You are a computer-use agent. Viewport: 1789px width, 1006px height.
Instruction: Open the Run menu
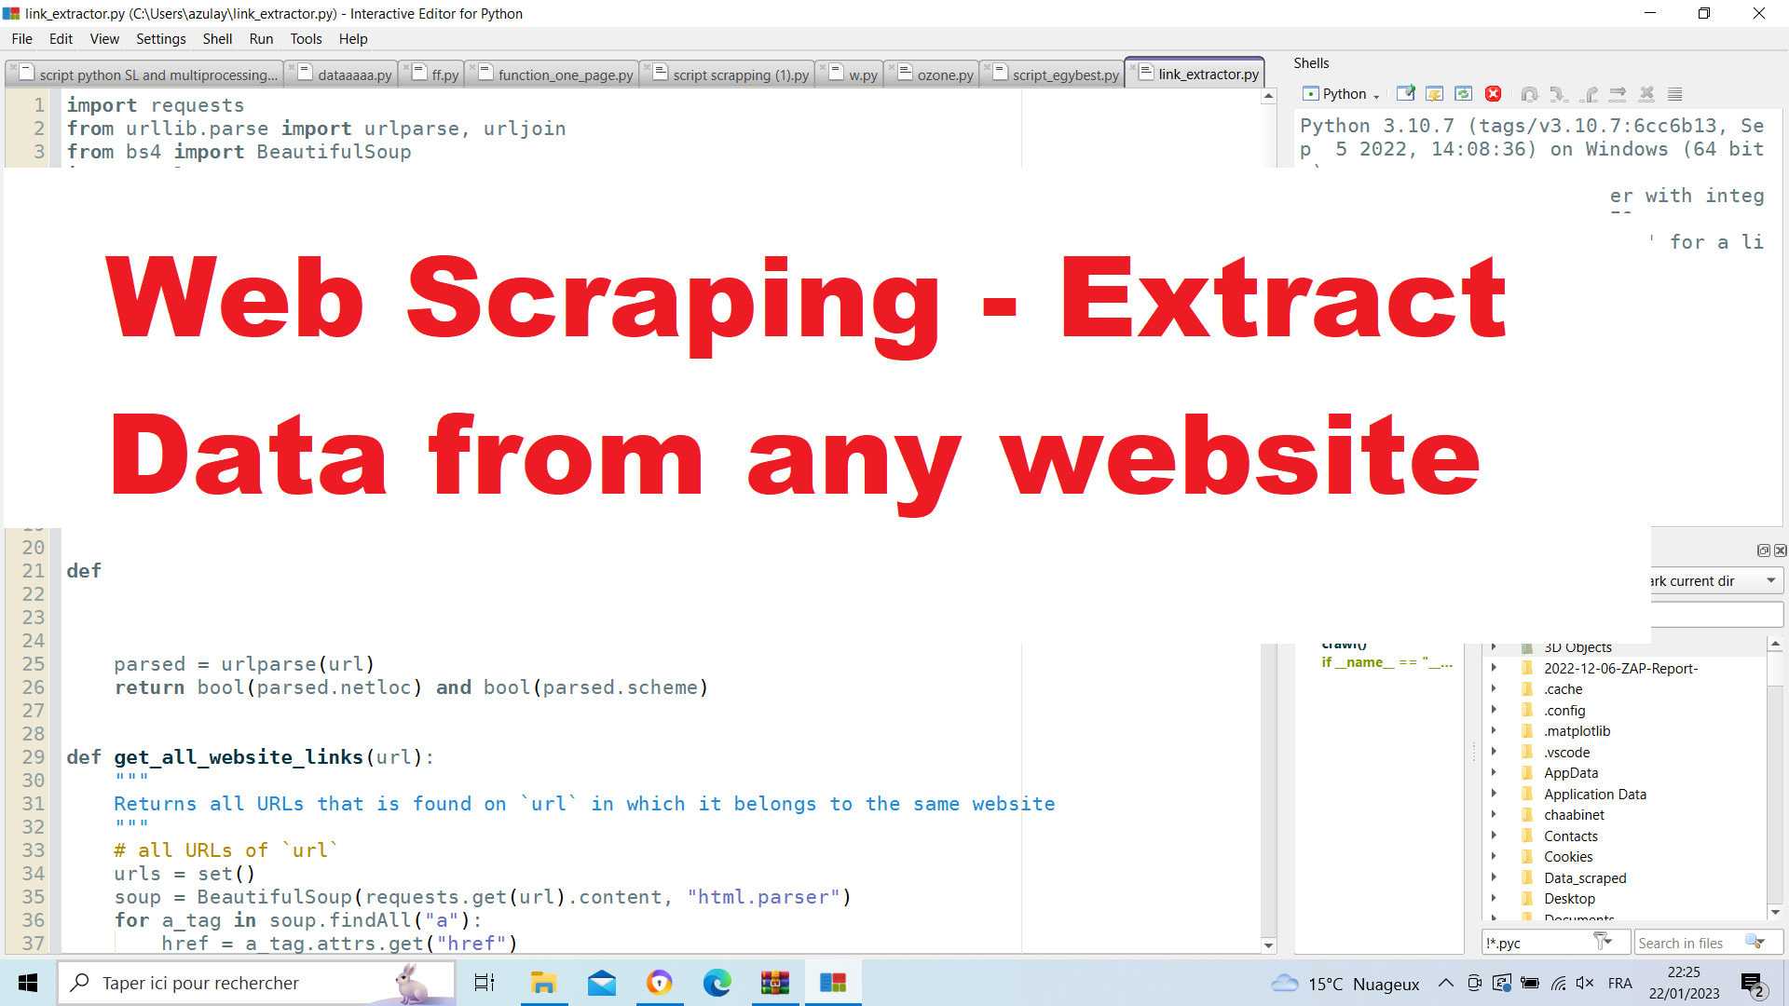[261, 38]
